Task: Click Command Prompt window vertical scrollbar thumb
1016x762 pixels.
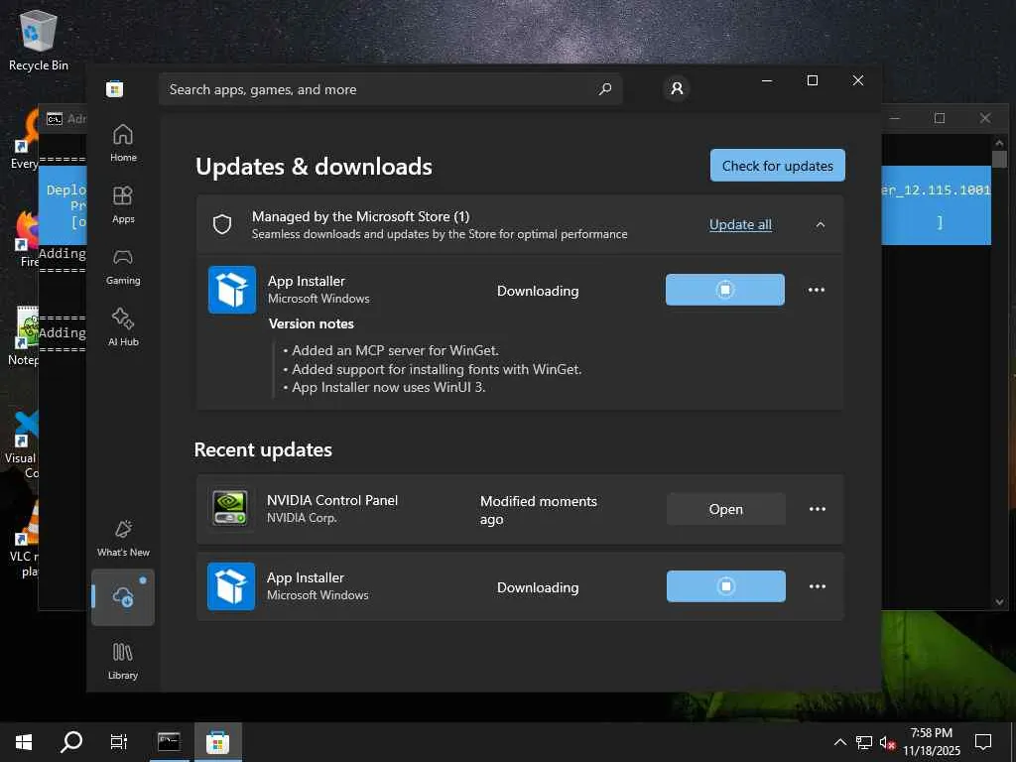Action: click(999, 159)
